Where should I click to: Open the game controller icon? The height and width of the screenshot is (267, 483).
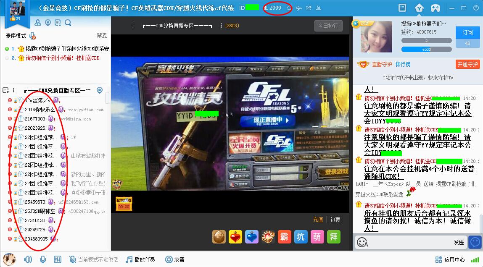pyautogui.click(x=435, y=8)
